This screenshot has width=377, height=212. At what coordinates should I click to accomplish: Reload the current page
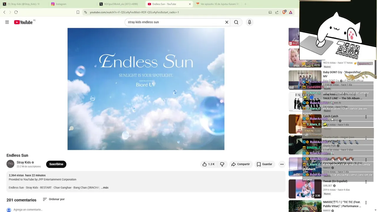coord(16,12)
